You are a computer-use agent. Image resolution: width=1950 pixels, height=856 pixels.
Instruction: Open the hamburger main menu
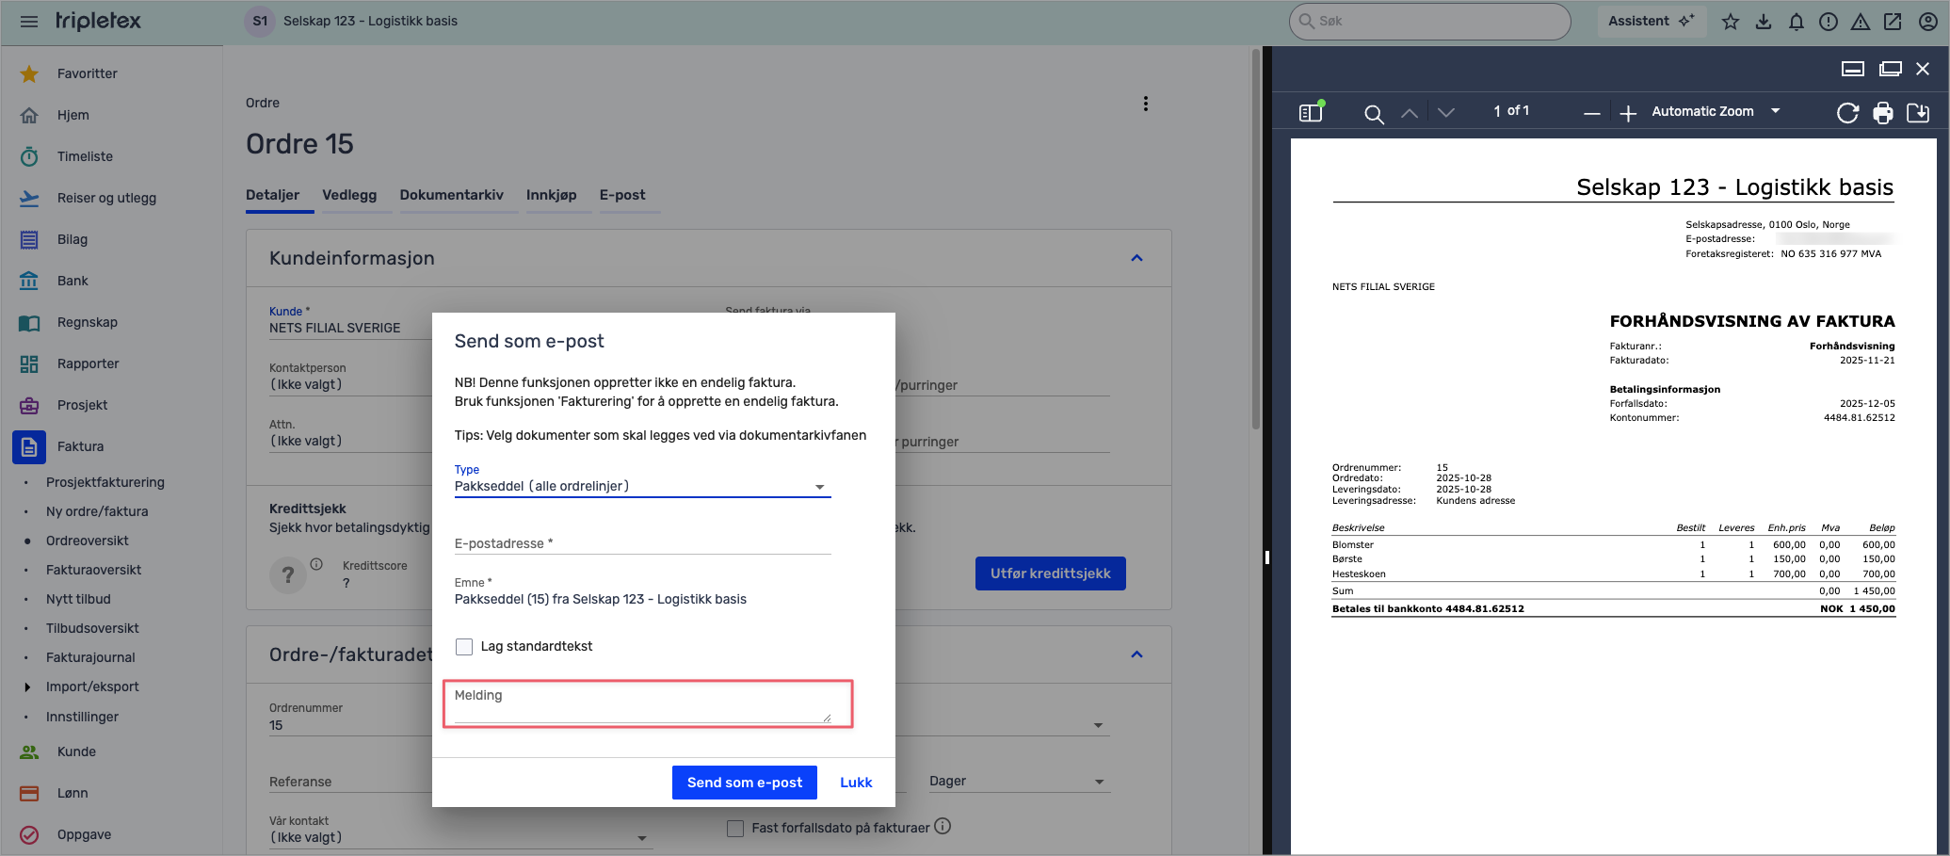[29, 21]
